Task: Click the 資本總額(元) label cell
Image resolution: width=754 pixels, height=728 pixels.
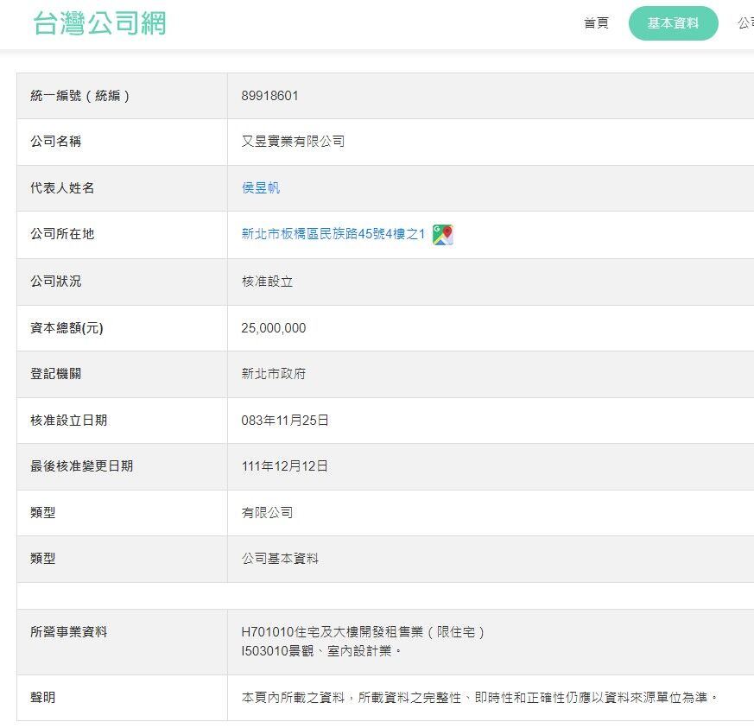Action: coord(122,328)
